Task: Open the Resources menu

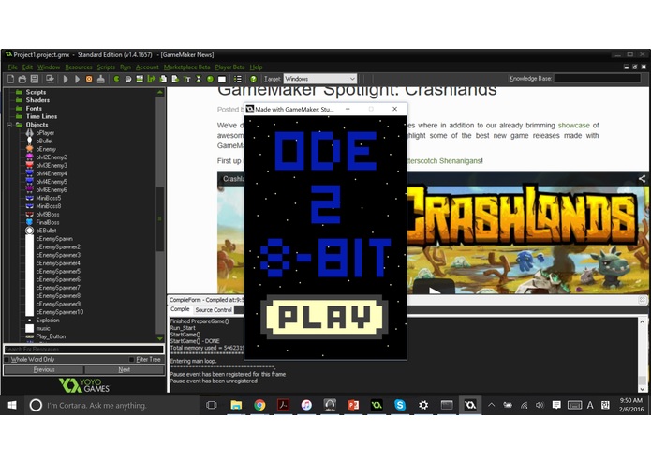Action: click(79, 67)
